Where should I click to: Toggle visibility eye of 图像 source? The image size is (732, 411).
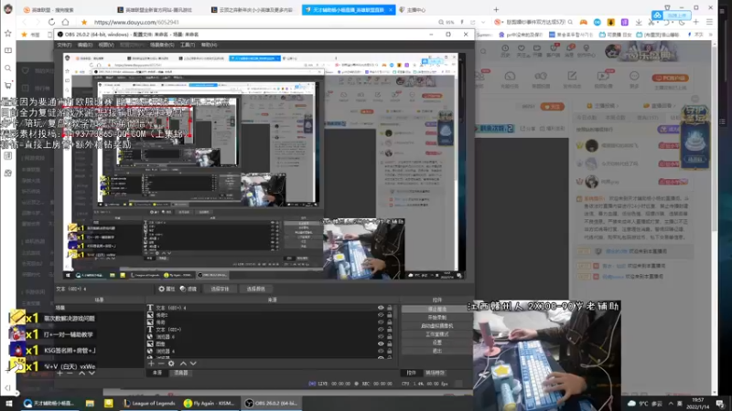381,344
